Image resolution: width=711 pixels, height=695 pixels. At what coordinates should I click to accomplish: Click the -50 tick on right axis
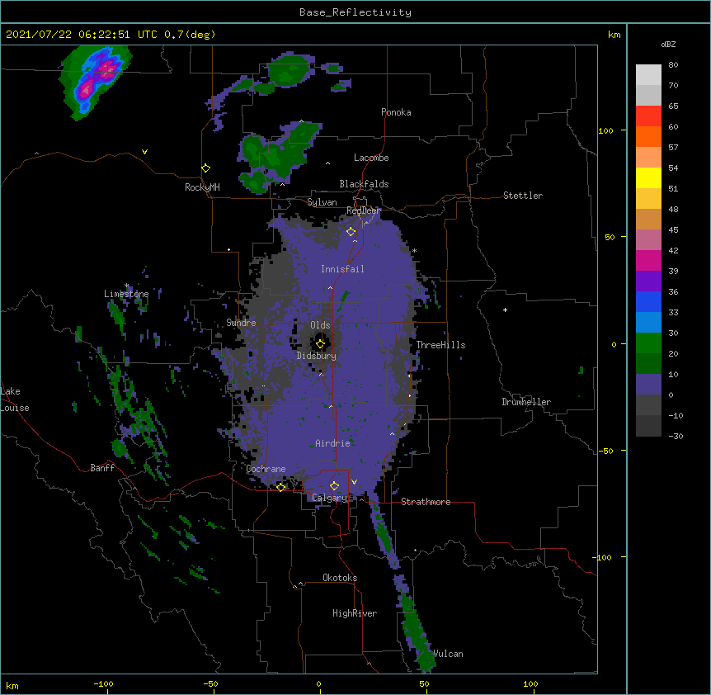[605, 451]
